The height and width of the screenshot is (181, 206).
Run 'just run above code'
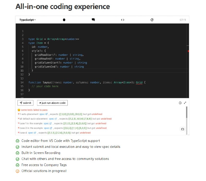click(x=52, y=103)
